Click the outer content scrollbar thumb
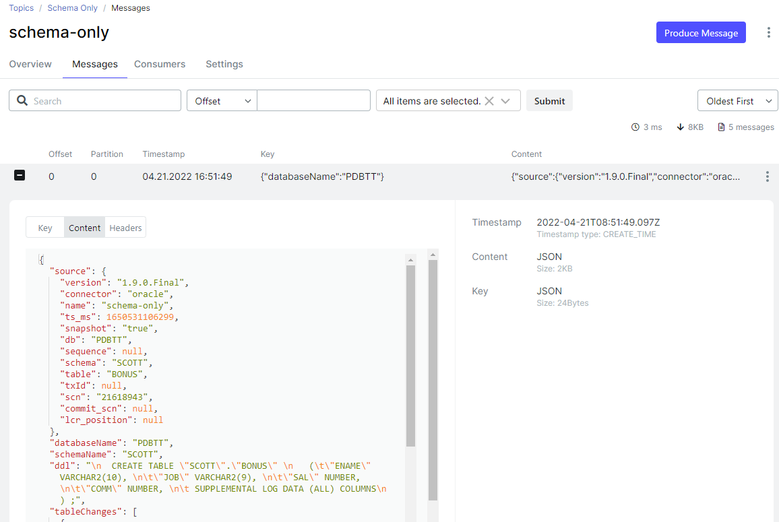 433,380
